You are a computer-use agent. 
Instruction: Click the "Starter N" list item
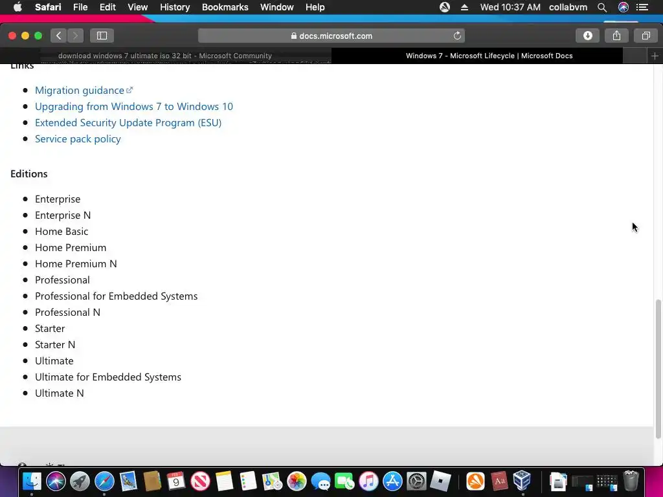(55, 345)
